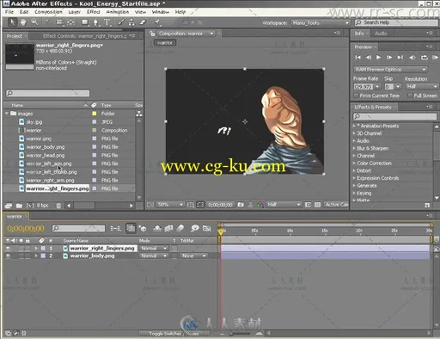Screen dimensions: 440x339
Task: Open the TrkMat None dropdown
Action: [193, 256]
